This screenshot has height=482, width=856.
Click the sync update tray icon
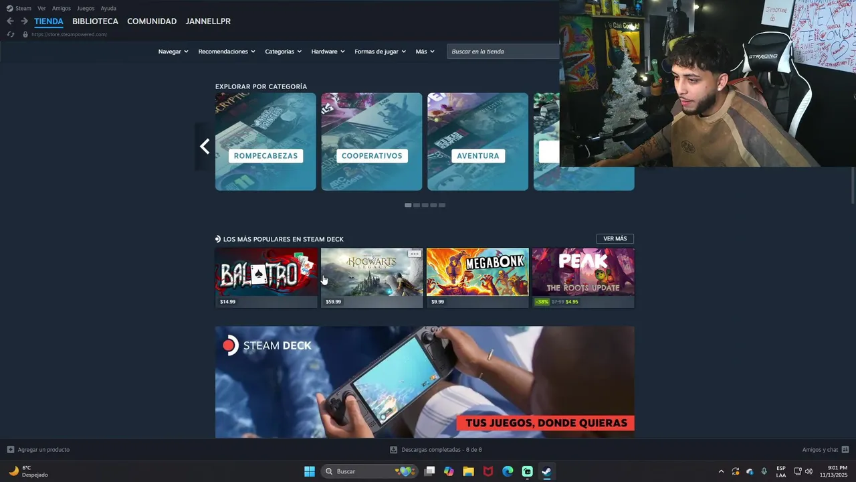(736, 471)
